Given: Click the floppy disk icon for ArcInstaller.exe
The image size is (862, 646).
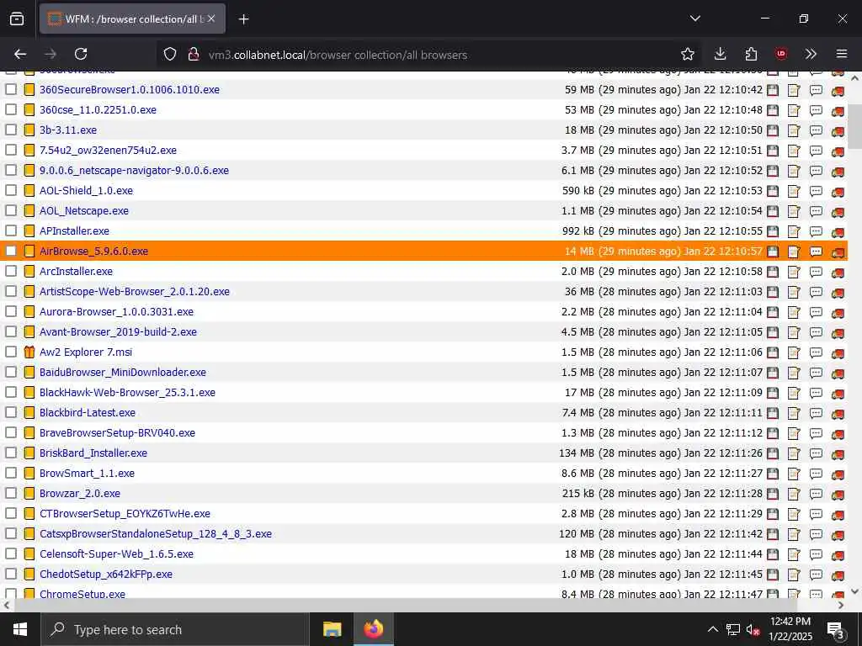Looking at the screenshot, I should pyautogui.click(x=773, y=272).
